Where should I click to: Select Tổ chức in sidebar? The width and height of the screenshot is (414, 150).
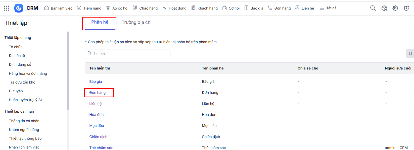point(16,47)
